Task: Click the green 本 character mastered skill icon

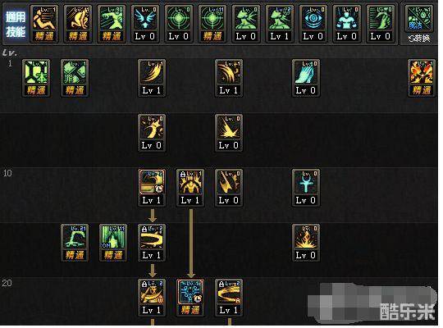Action: pyautogui.click(x=36, y=78)
